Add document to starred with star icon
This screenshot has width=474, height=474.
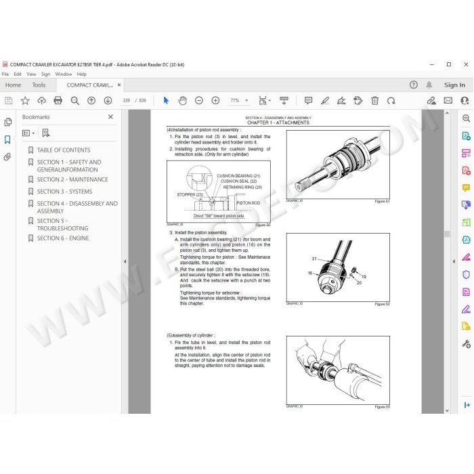point(25,100)
